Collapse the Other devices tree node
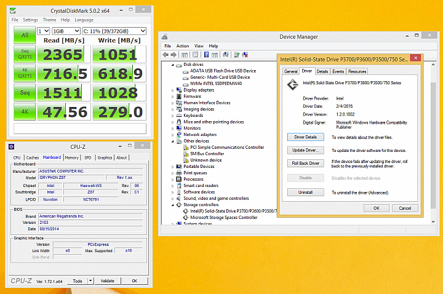 click(173, 141)
